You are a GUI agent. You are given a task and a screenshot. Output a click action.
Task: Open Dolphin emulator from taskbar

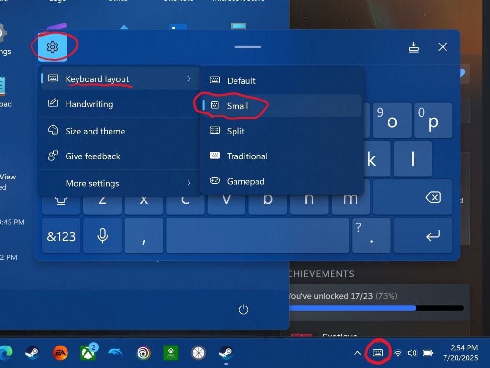(115, 353)
